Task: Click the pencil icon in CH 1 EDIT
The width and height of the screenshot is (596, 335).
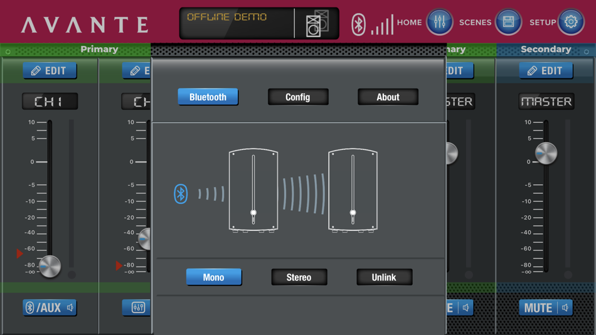Action: click(x=36, y=71)
